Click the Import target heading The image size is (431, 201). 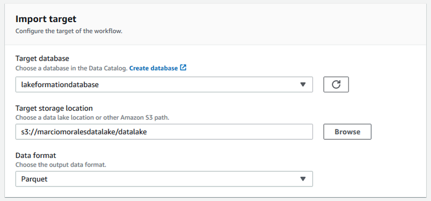(x=46, y=19)
